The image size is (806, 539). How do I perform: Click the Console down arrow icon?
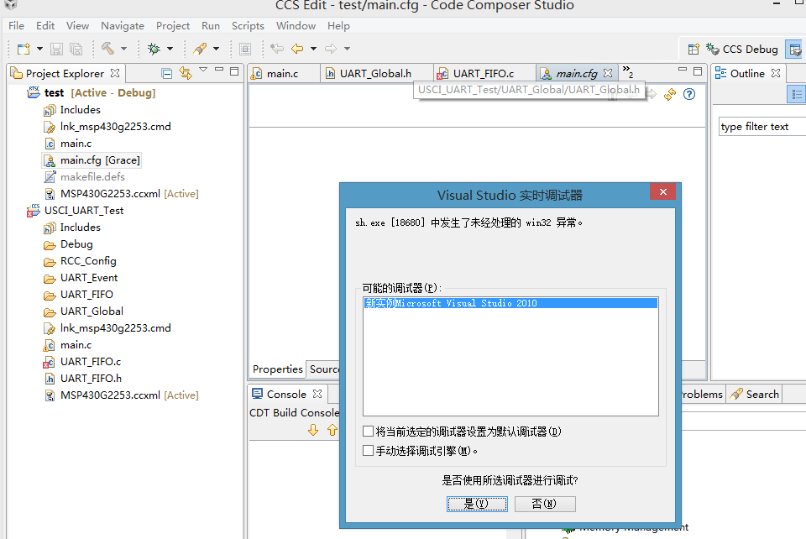pos(313,430)
